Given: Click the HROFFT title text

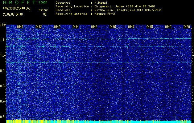Looking at the screenshot, I should click(x=19, y=2).
